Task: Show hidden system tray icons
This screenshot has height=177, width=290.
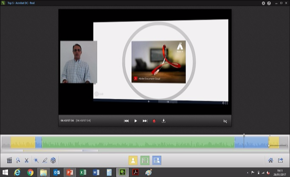Action: point(248,173)
